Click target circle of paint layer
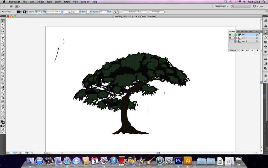 (x=257, y=38)
